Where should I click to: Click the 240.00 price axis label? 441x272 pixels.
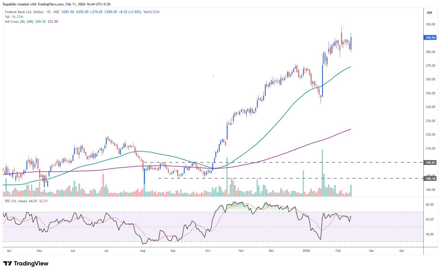(430, 107)
